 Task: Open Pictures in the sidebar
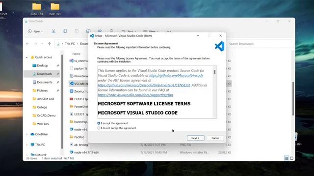(x=42, y=90)
